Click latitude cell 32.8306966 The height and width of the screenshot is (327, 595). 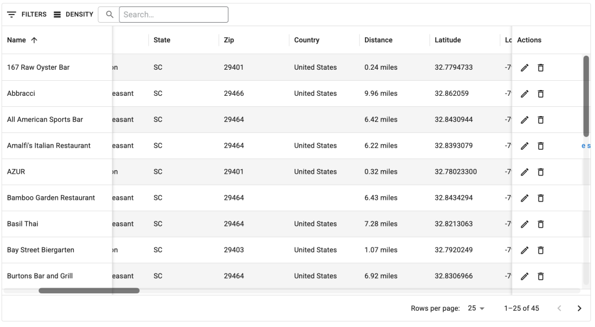(x=465, y=276)
